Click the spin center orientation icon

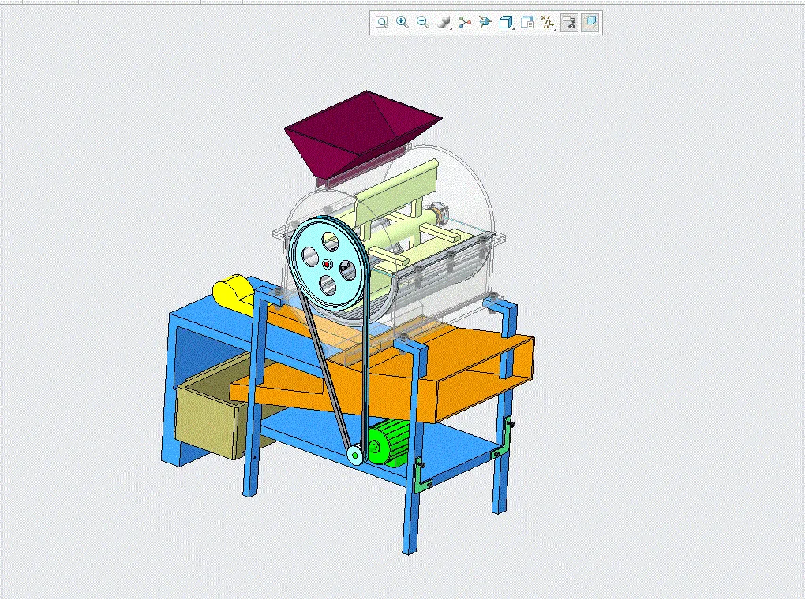(x=485, y=22)
